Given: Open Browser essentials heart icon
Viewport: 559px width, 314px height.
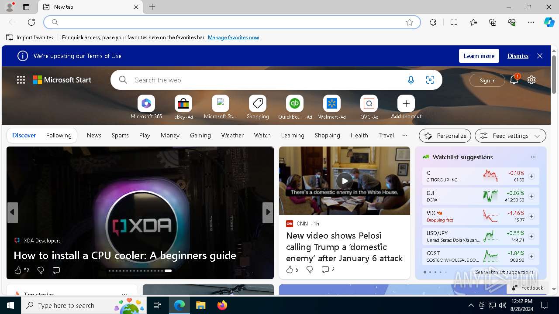Looking at the screenshot, I should tap(512, 22).
